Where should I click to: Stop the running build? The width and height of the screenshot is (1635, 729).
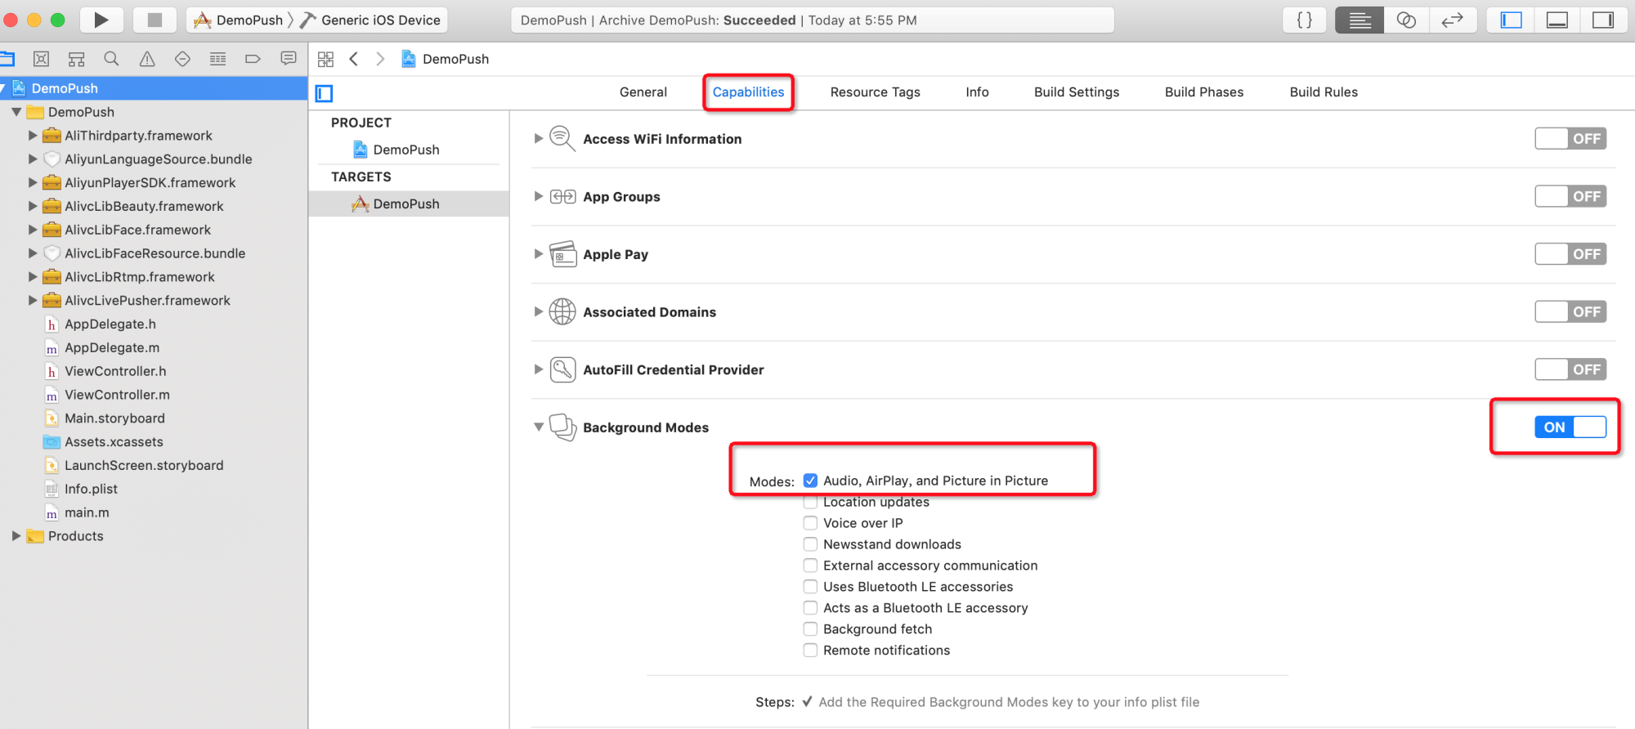point(154,20)
